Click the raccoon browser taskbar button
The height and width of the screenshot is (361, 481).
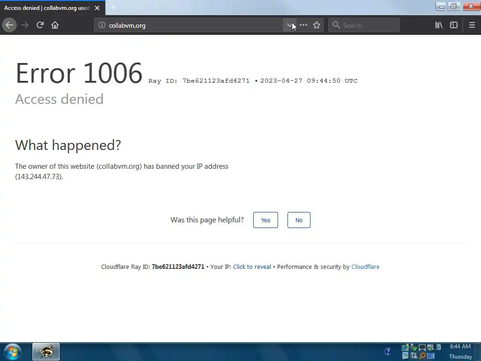tap(46, 352)
